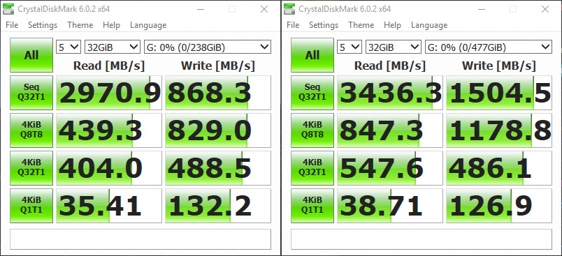The height and width of the screenshot is (256, 562).
Task: Click 4KiB Q8T8 write value 829.0
Action: pos(218,130)
